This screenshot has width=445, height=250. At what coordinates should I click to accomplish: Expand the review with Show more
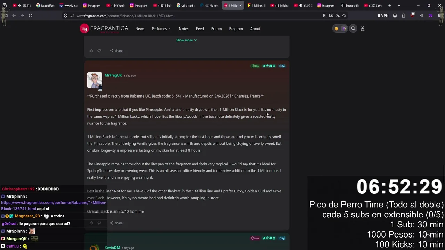[186, 40]
